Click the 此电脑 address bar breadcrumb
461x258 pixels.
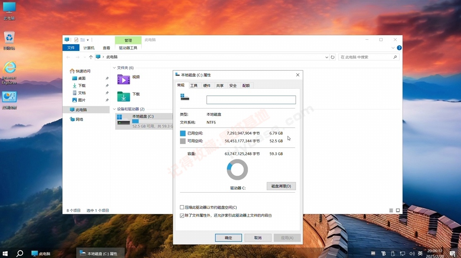pos(112,57)
